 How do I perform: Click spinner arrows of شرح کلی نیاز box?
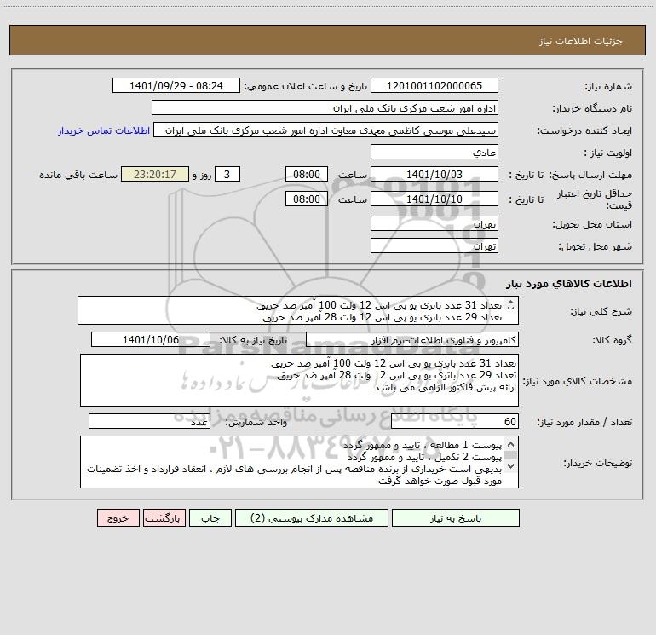[x=510, y=305]
